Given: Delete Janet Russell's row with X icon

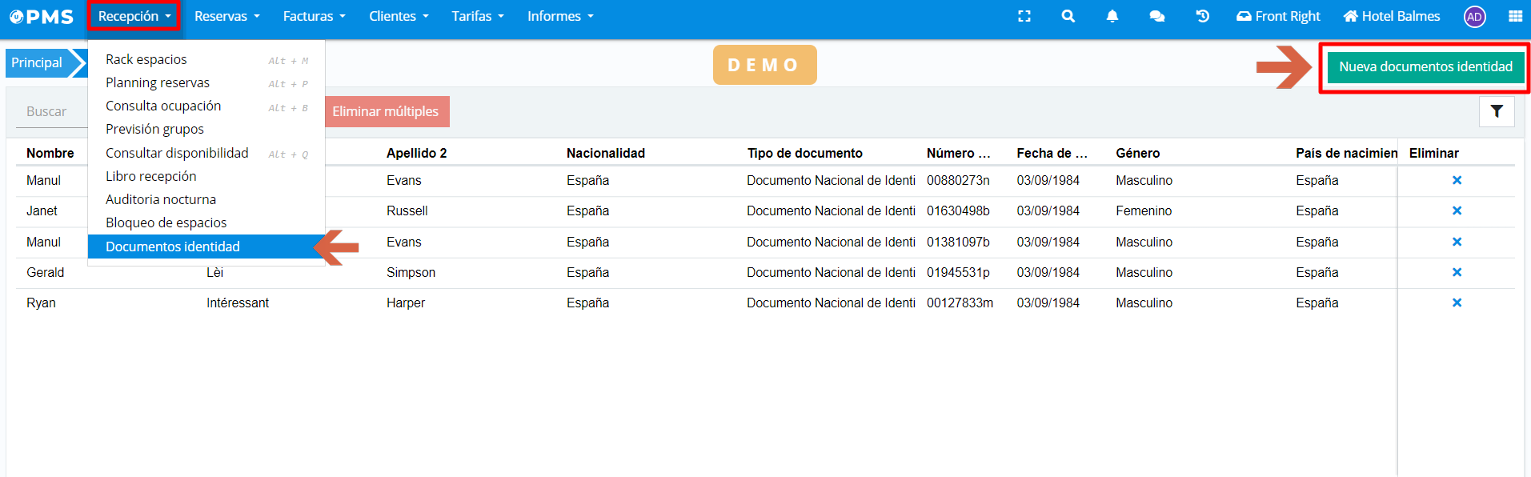Looking at the screenshot, I should (x=1457, y=210).
